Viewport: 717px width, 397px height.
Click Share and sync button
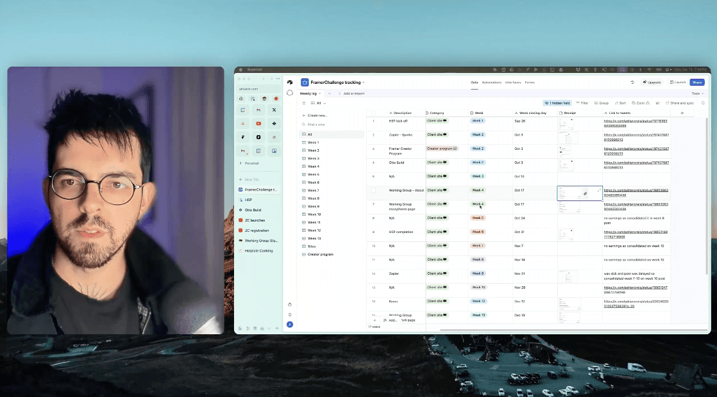click(680, 103)
